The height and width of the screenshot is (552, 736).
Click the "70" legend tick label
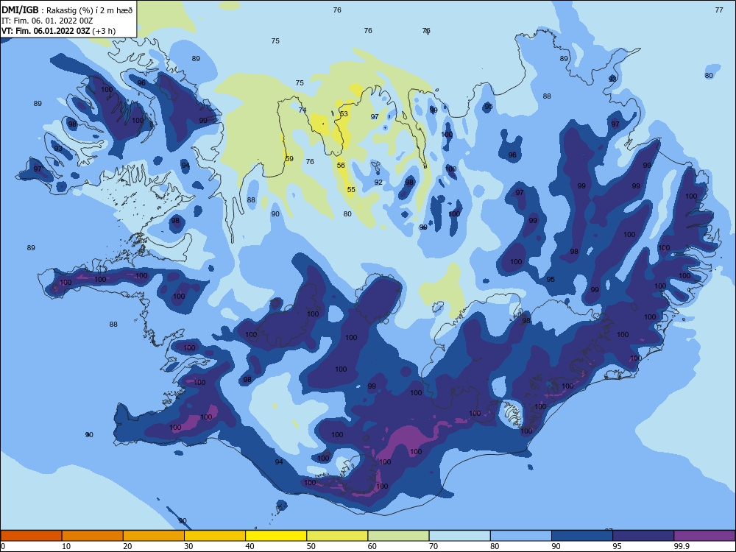434,546
